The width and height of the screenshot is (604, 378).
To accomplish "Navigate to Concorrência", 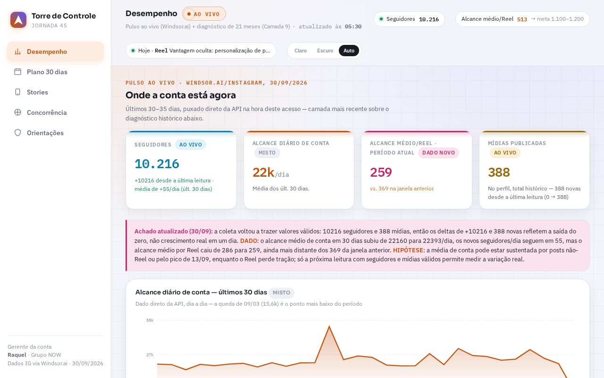I will coord(55,112).
